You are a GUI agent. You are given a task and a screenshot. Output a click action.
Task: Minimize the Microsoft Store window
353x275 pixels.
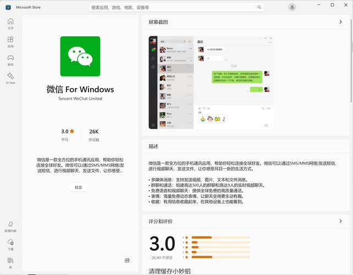pyautogui.click(x=319, y=5)
